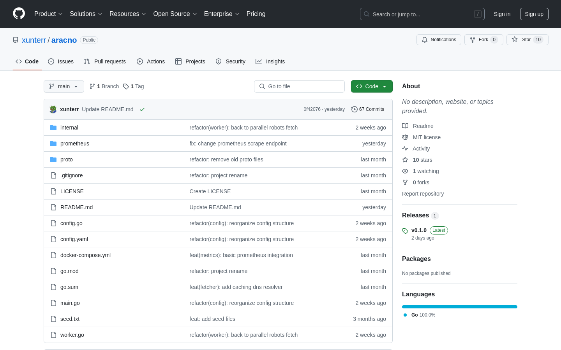Focus the Search or jump to field
Screen dimensions: 561x350
pos(422,14)
